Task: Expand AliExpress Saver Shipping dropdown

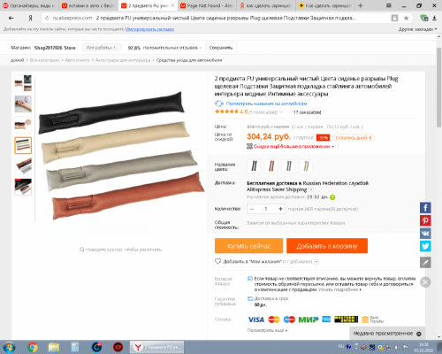Action: click(x=311, y=189)
